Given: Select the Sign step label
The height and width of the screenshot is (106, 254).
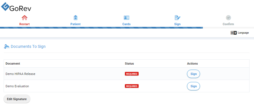Looking at the screenshot, I should [x=177, y=24].
